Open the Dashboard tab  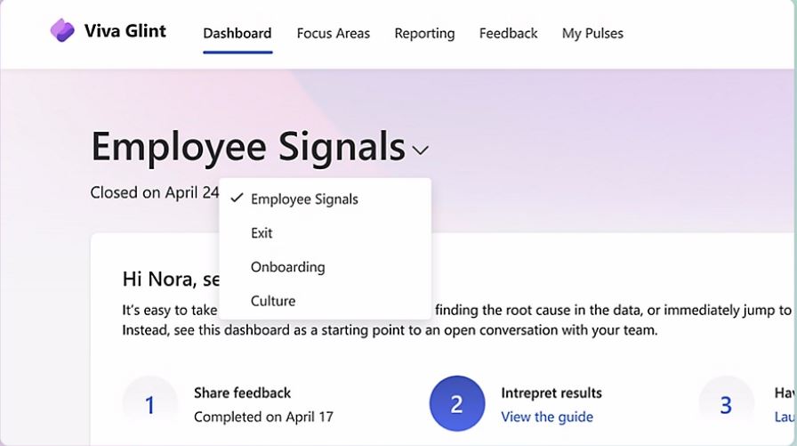[x=237, y=33]
